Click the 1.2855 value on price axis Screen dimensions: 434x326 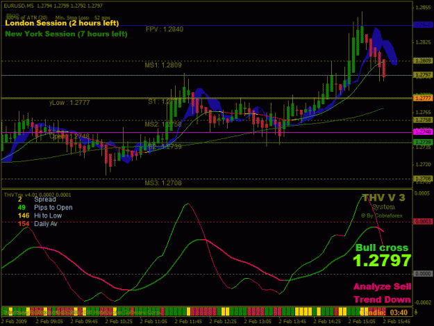coord(423,8)
